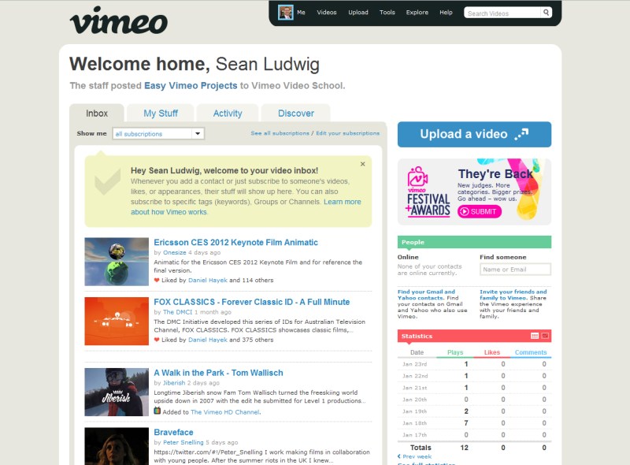
Task: Switch to the Discover tab
Action: point(296,113)
